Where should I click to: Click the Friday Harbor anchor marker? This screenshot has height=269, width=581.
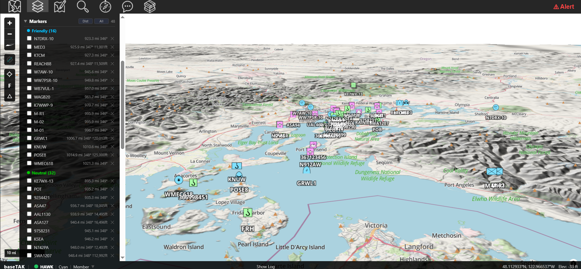point(248,212)
